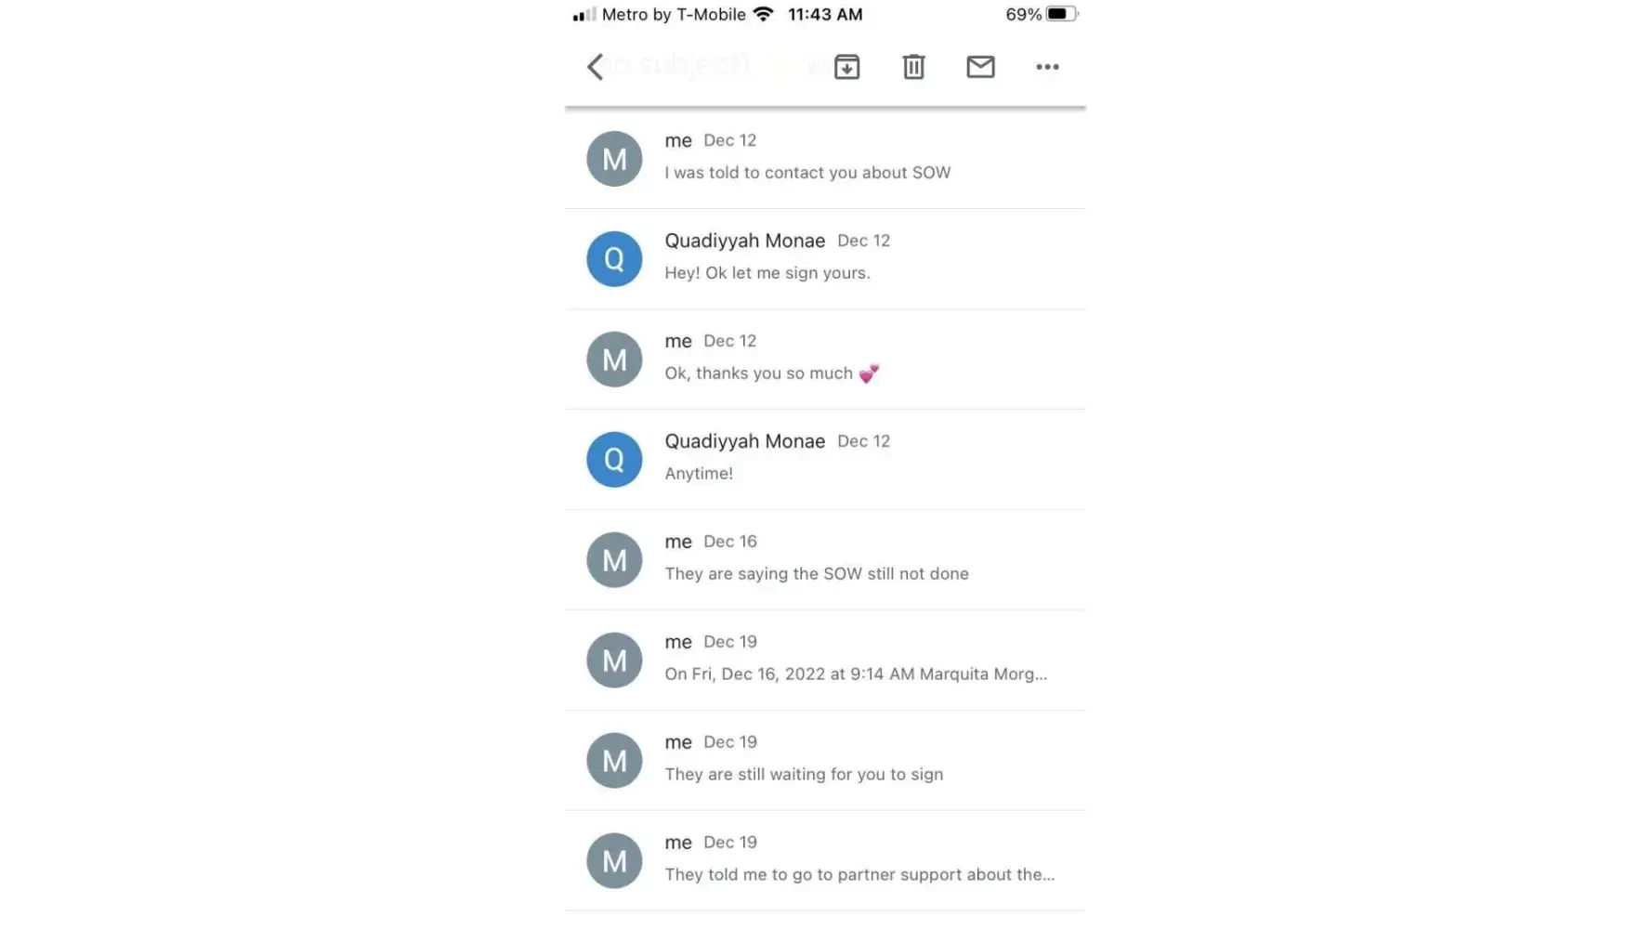The height and width of the screenshot is (929, 1652).
Task: Tap the Wi-Fi icon in status bar
Action: click(x=763, y=14)
